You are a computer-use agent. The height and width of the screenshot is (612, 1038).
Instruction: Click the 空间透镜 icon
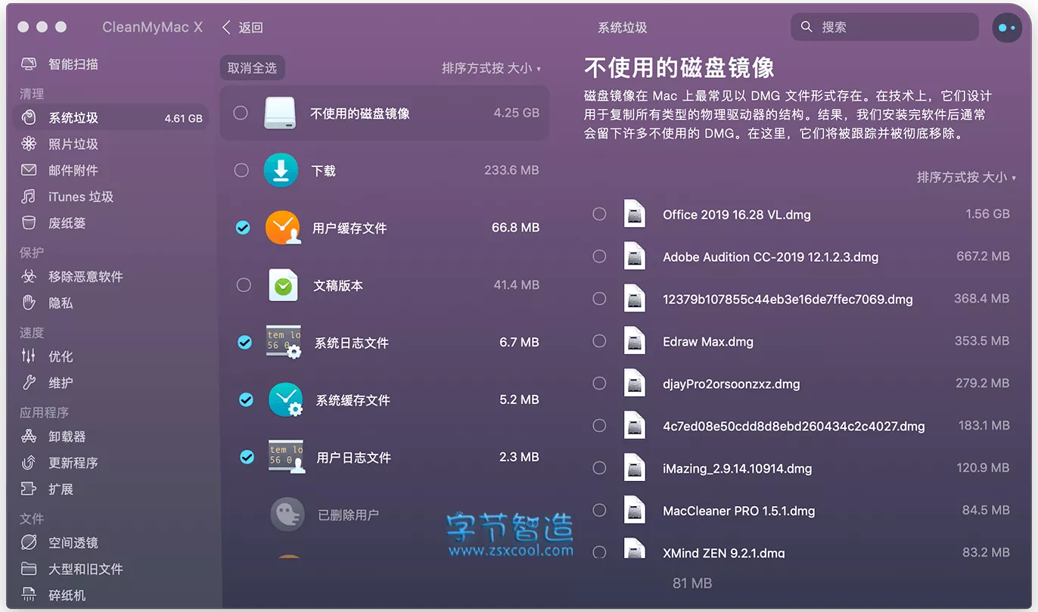point(29,542)
